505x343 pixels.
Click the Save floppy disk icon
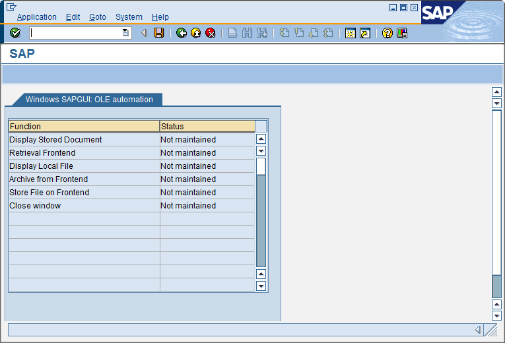pyautogui.click(x=158, y=33)
